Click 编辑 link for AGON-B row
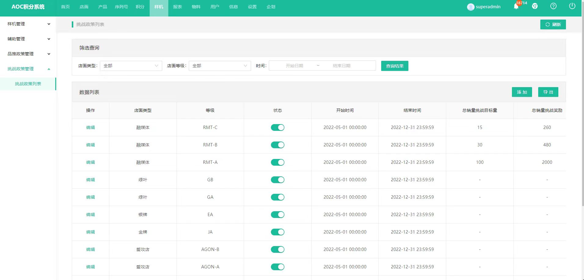Viewport: 584px width, 280px height. click(90, 249)
